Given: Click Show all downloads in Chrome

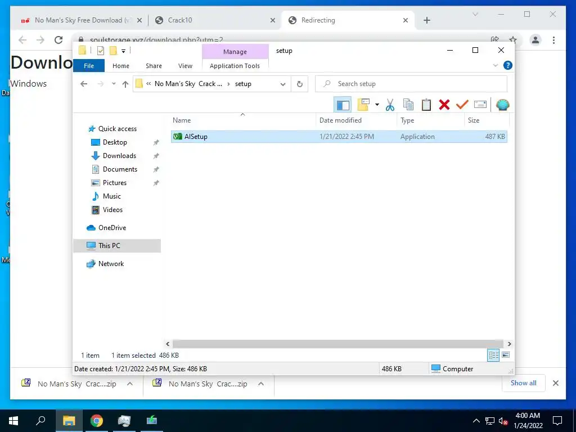Looking at the screenshot, I should pyautogui.click(x=524, y=383).
